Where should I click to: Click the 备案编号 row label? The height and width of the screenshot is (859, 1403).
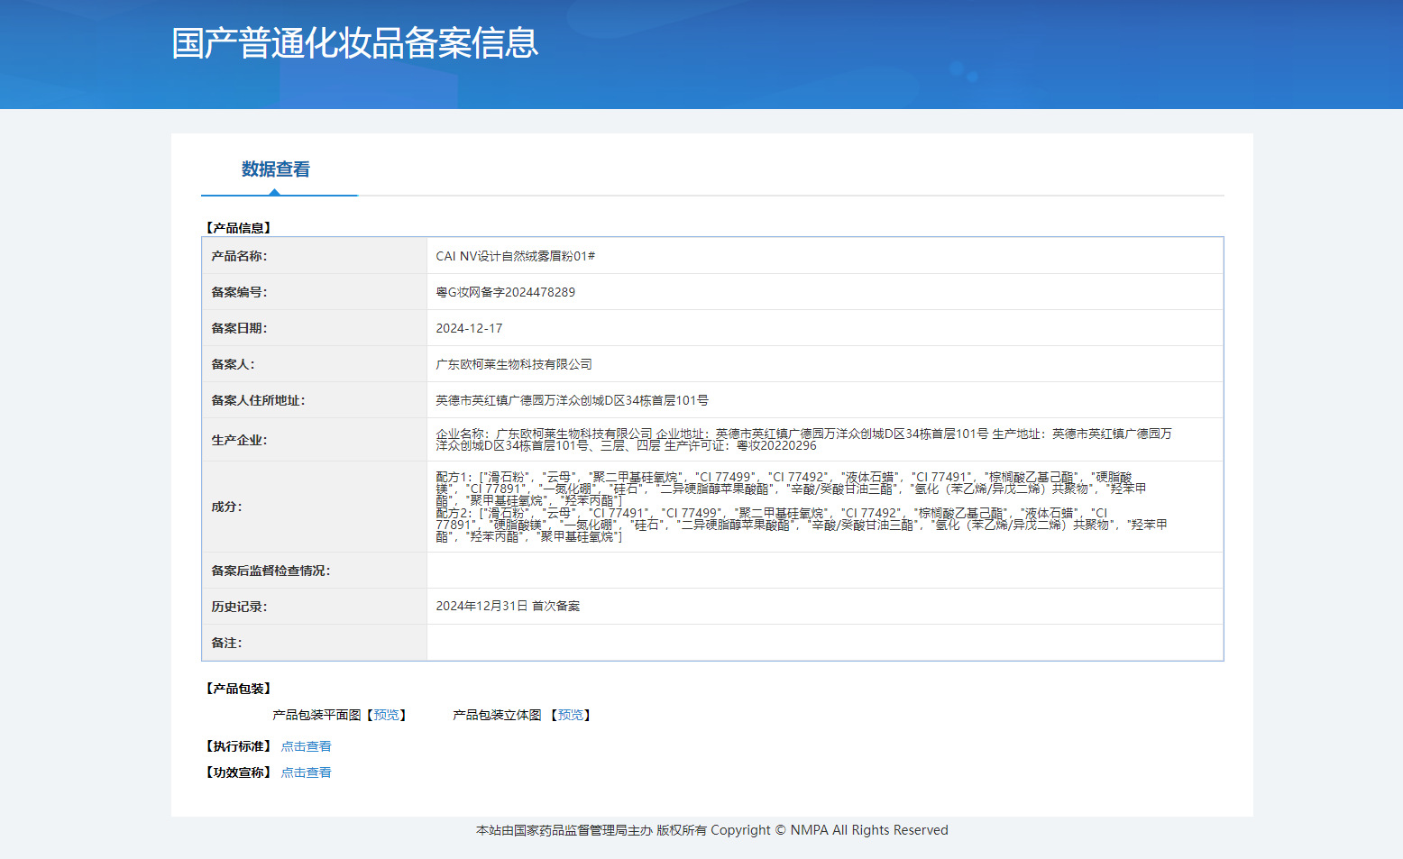(239, 292)
